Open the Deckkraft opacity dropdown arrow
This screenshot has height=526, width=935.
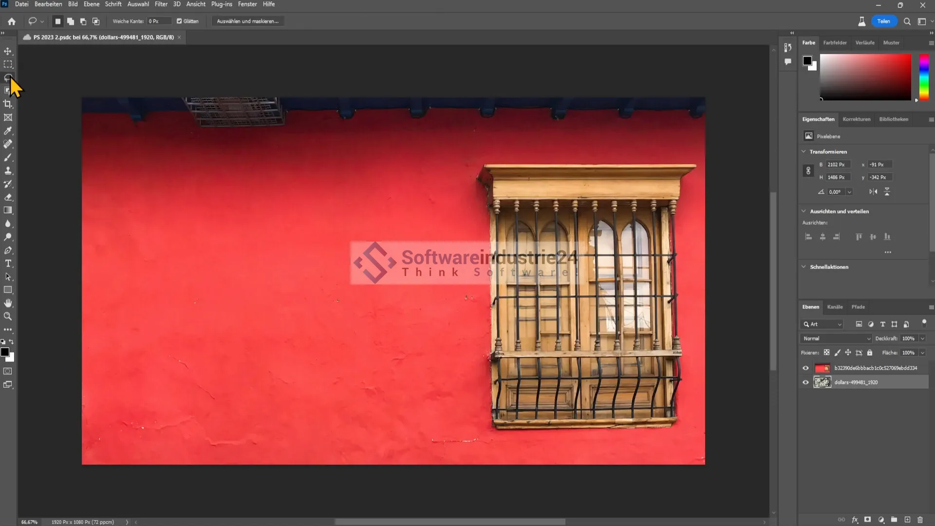(x=922, y=338)
